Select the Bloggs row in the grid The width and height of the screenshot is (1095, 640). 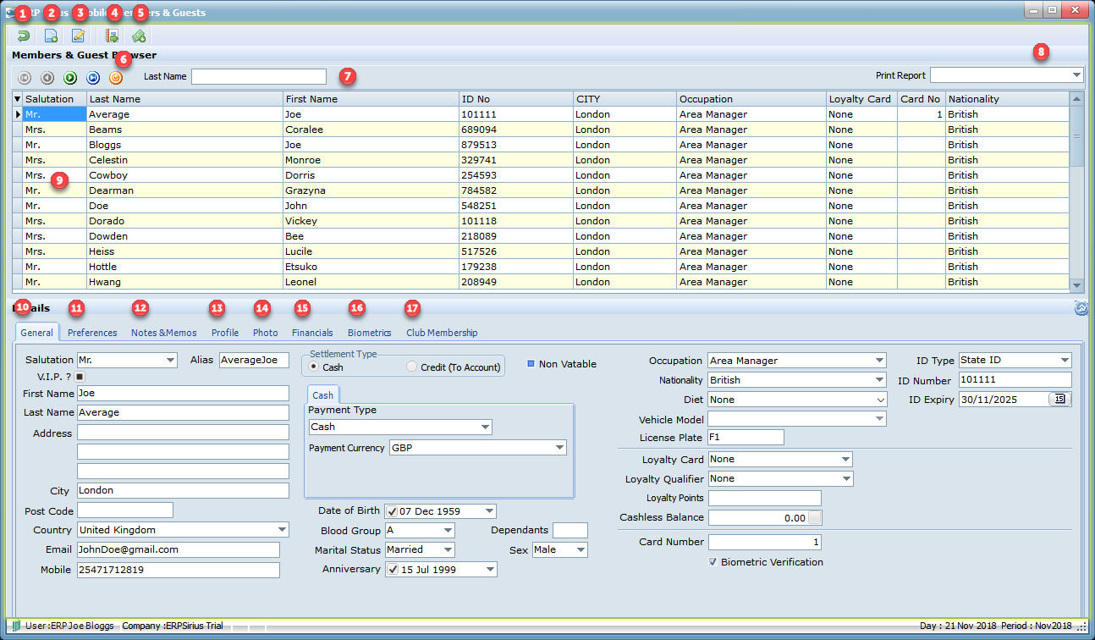click(542, 145)
